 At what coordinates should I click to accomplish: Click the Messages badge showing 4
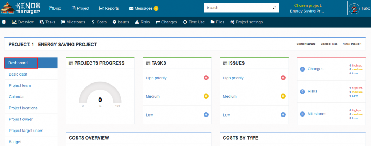[x=156, y=9]
